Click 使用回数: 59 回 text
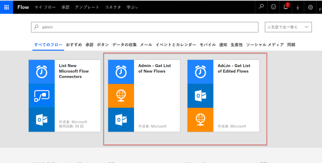This screenshot has width=322, height=163. (x=71, y=126)
